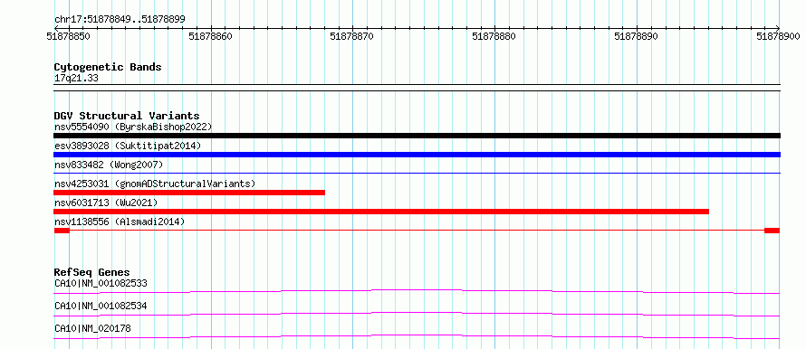Open the esv3893028 (Suktitipat2014) label
806x349 pixels.
(128, 146)
